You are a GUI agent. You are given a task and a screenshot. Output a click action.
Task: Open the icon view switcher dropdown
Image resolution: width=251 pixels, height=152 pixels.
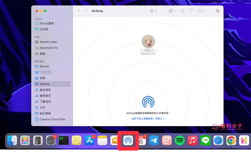coord(153,11)
